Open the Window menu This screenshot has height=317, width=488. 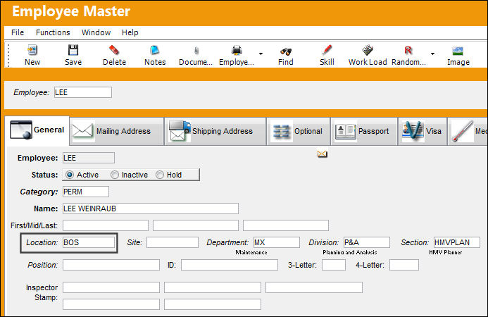(x=96, y=32)
